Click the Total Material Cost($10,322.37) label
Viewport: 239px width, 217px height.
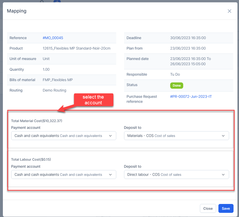pyautogui.click(x=36, y=121)
